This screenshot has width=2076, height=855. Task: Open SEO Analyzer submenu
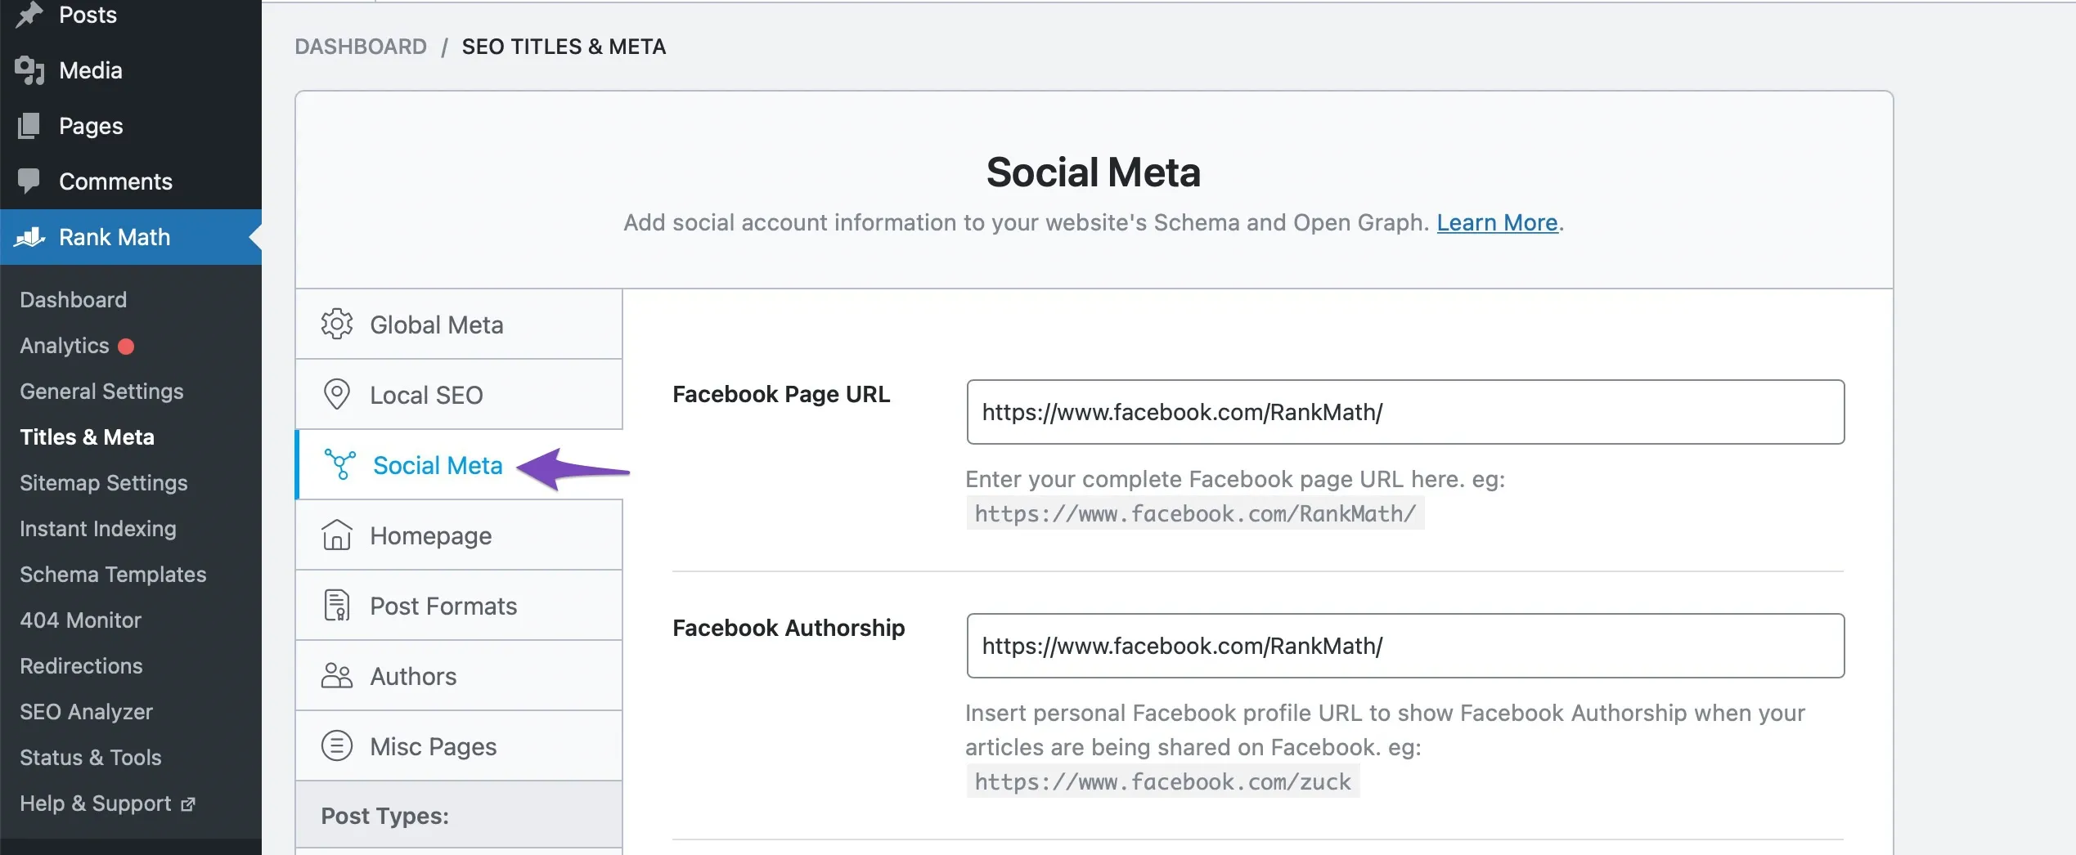coord(86,712)
